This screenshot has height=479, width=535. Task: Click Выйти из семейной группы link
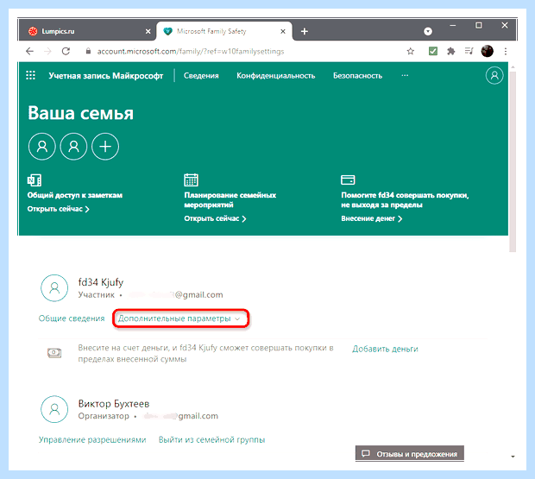212,440
